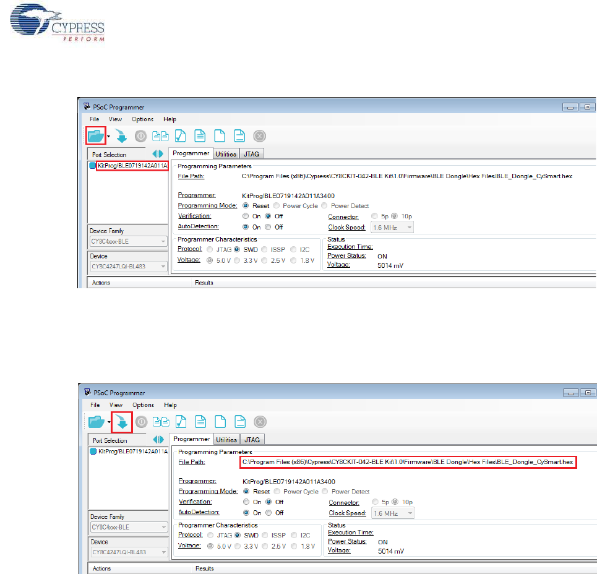This screenshot has height=574, width=597.
Task: Click the blank document icon in upper window
Action: [x=220, y=136]
